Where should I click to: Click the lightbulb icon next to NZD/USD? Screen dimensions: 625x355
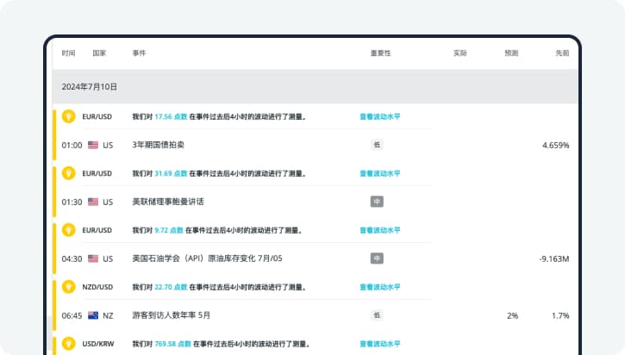tap(69, 287)
